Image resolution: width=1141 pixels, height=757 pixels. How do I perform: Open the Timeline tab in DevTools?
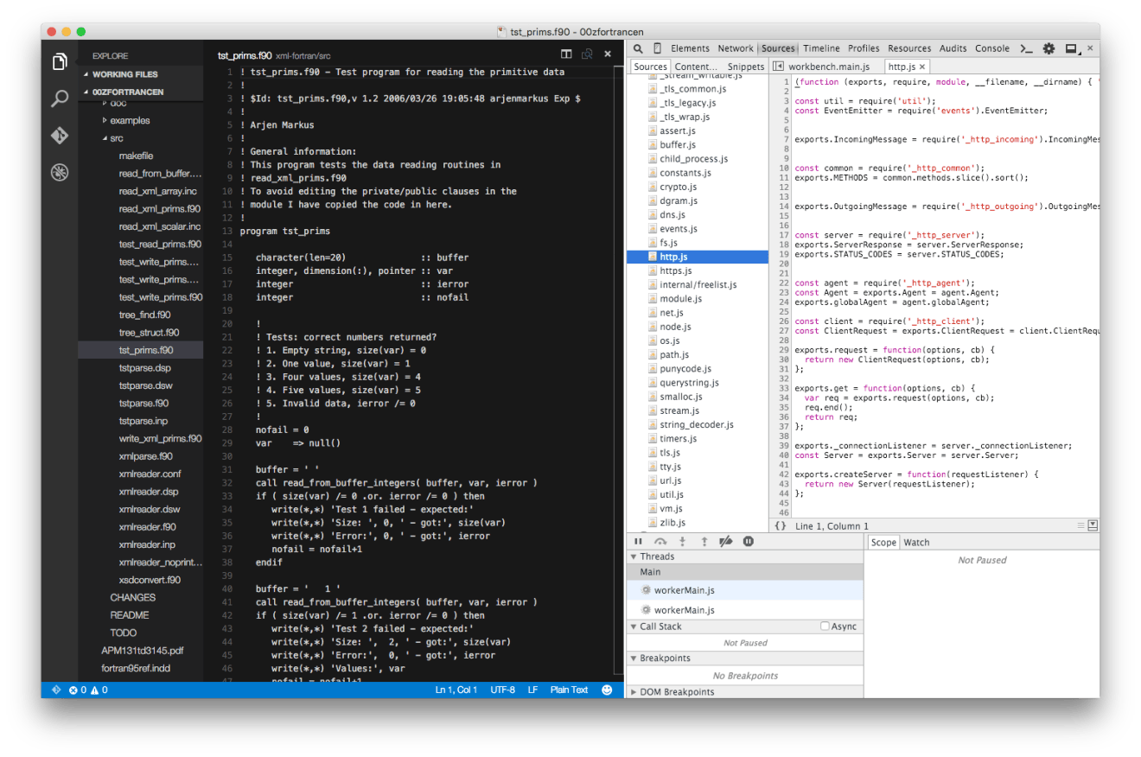[x=821, y=48]
